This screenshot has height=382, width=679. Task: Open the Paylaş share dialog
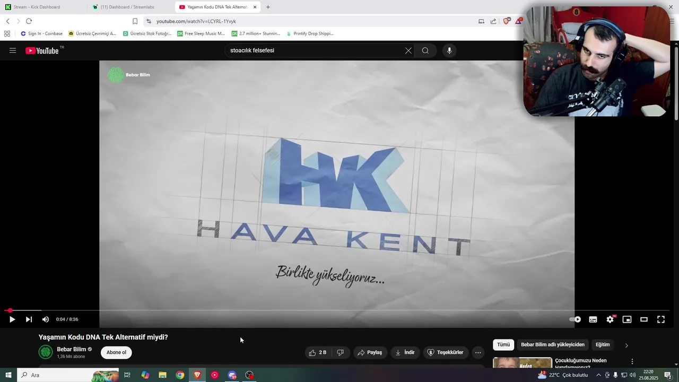(370, 352)
